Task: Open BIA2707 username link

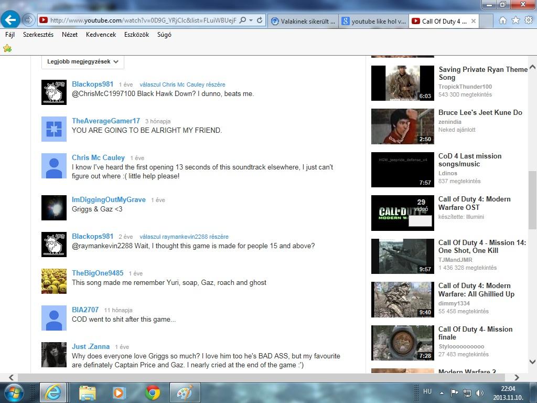Action: (x=85, y=310)
